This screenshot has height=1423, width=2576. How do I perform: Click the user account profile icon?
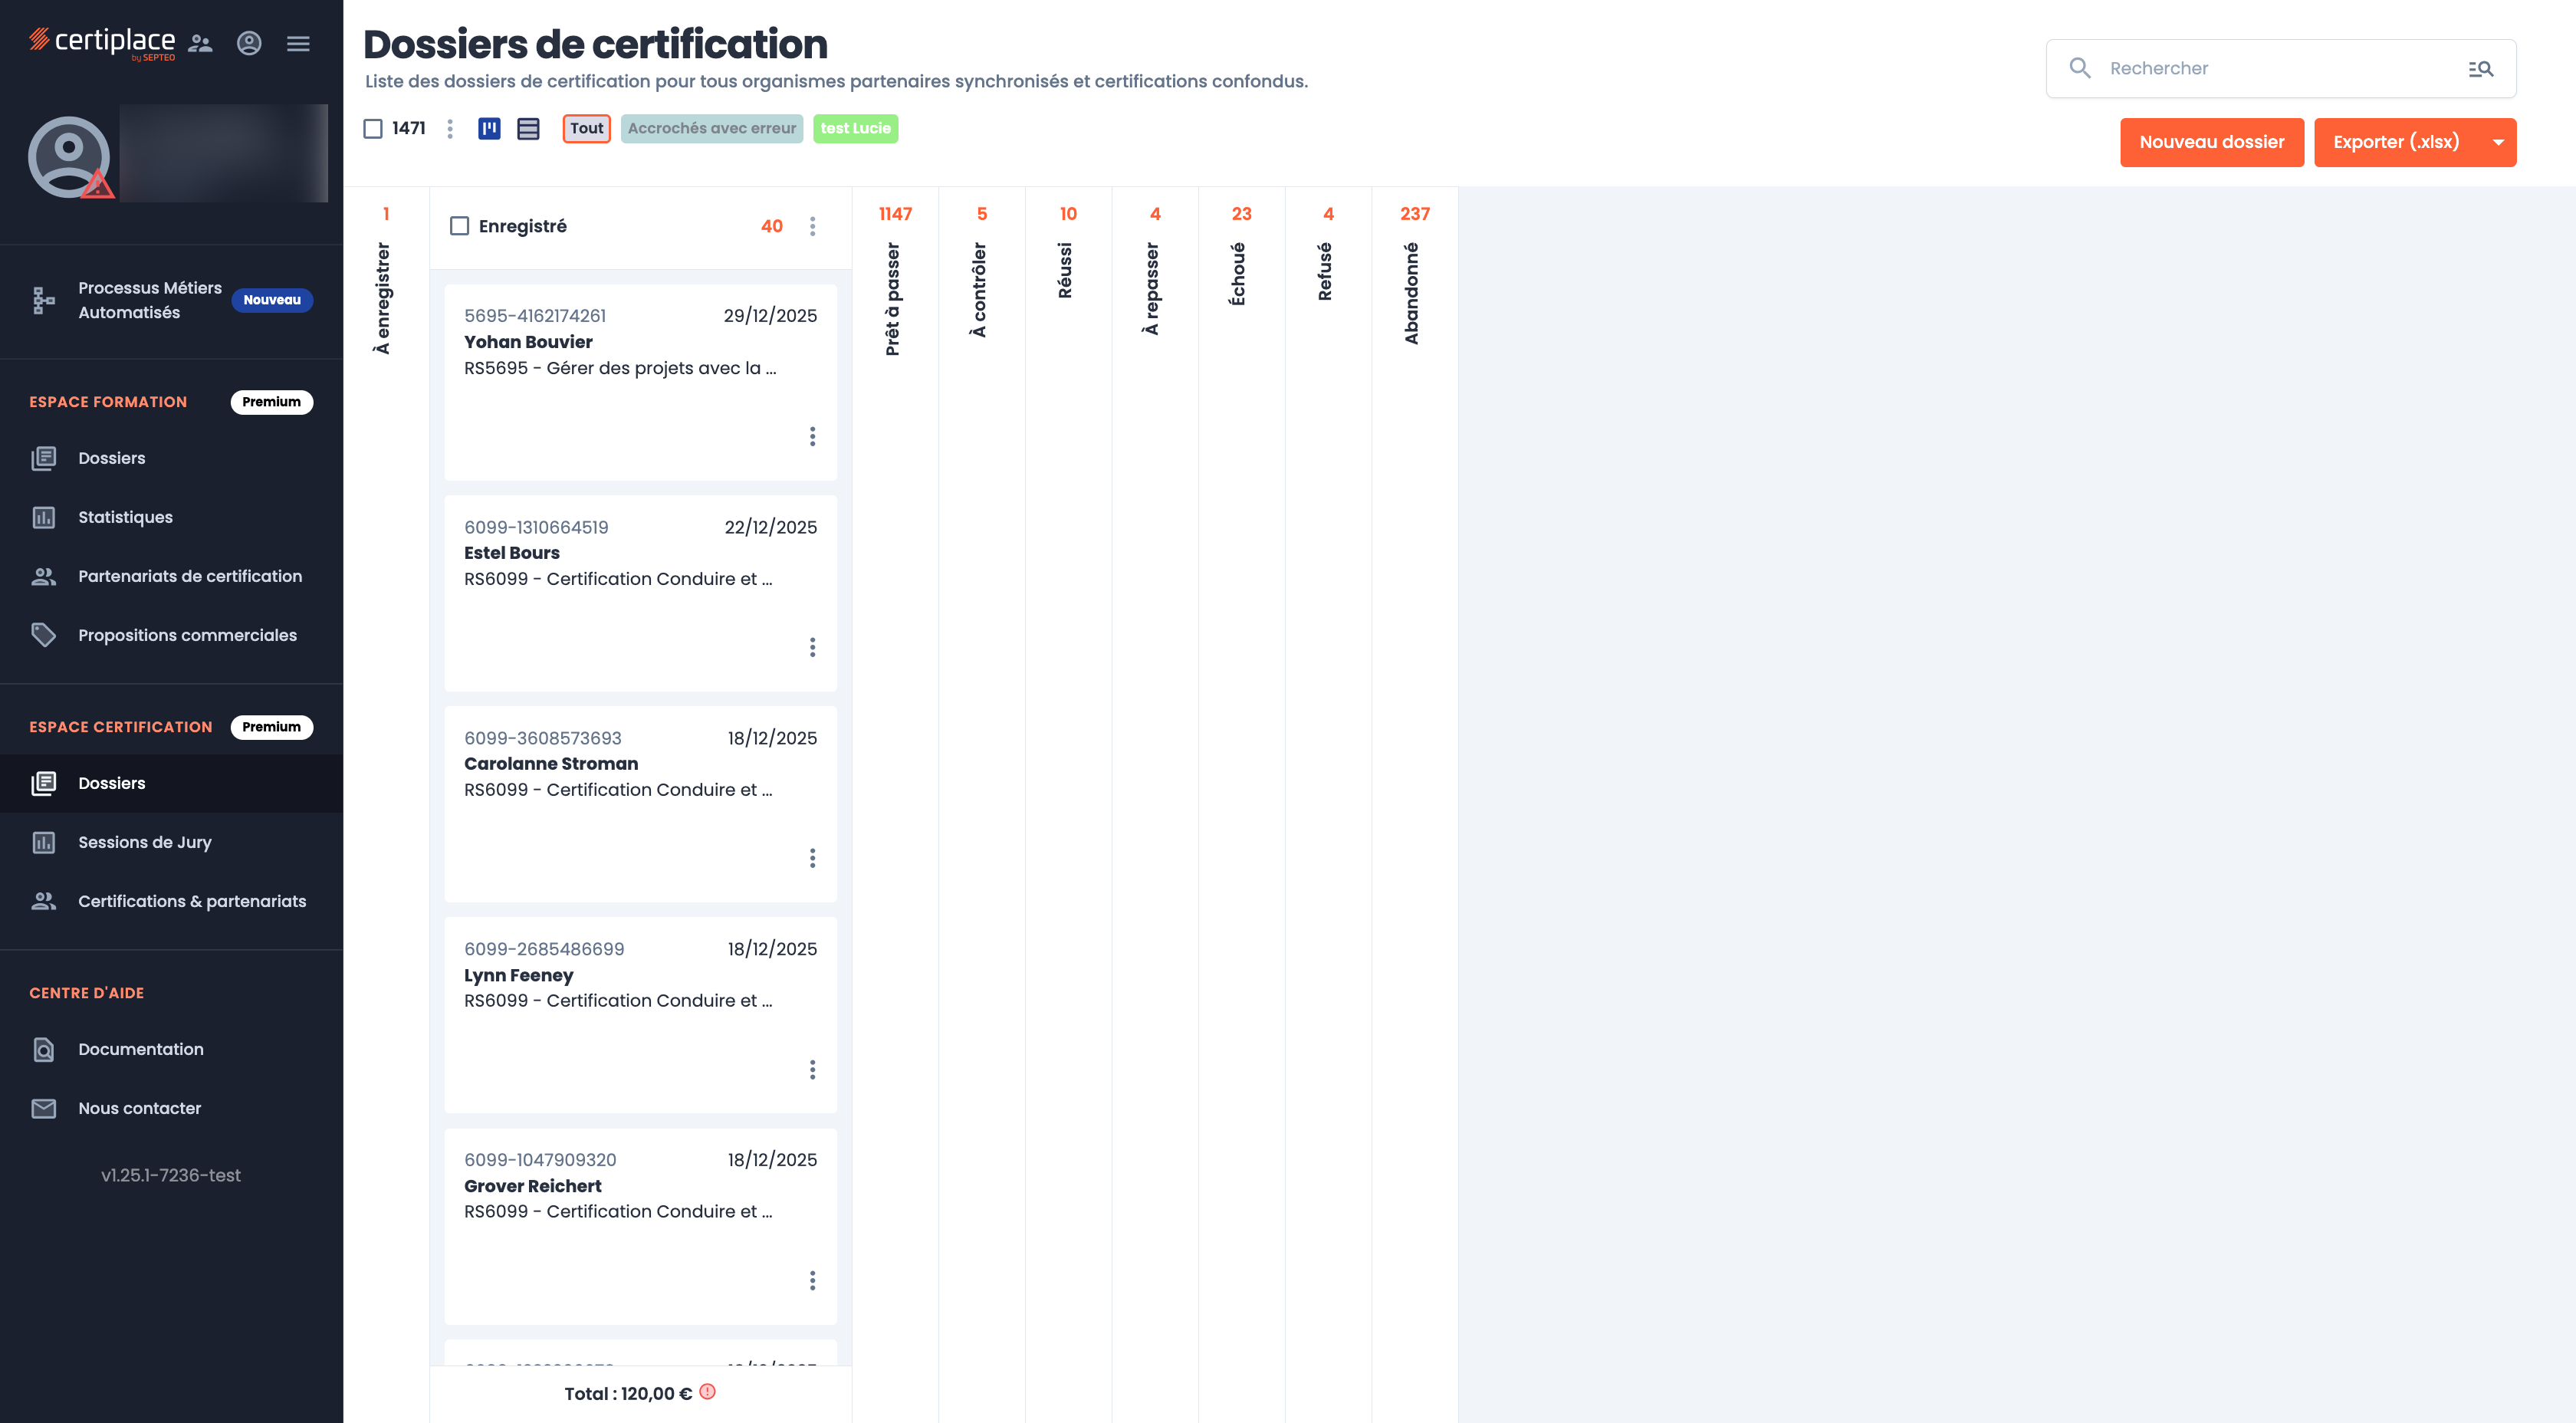point(249,43)
